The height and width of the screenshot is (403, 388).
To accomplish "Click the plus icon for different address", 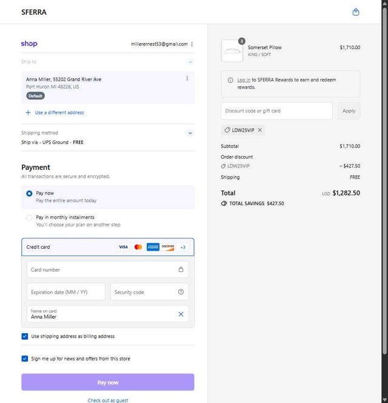I will tap(28, 112).
